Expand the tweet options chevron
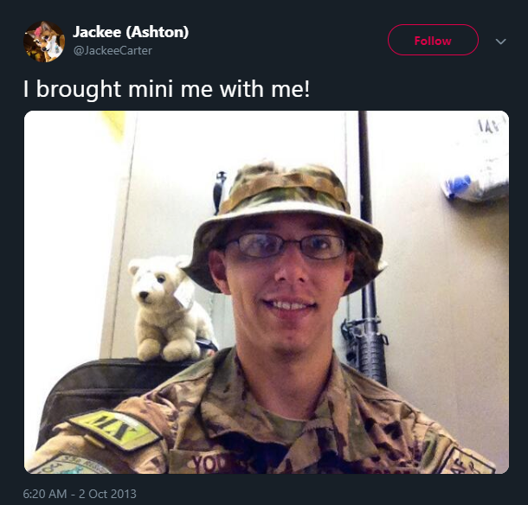528x505 pixels. tap(500, 42)
